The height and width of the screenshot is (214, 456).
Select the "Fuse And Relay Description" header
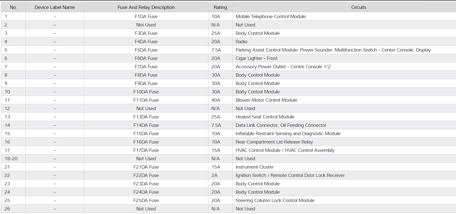pos(146,8)
